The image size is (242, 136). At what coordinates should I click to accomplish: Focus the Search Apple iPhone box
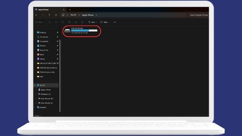[199, 15]
